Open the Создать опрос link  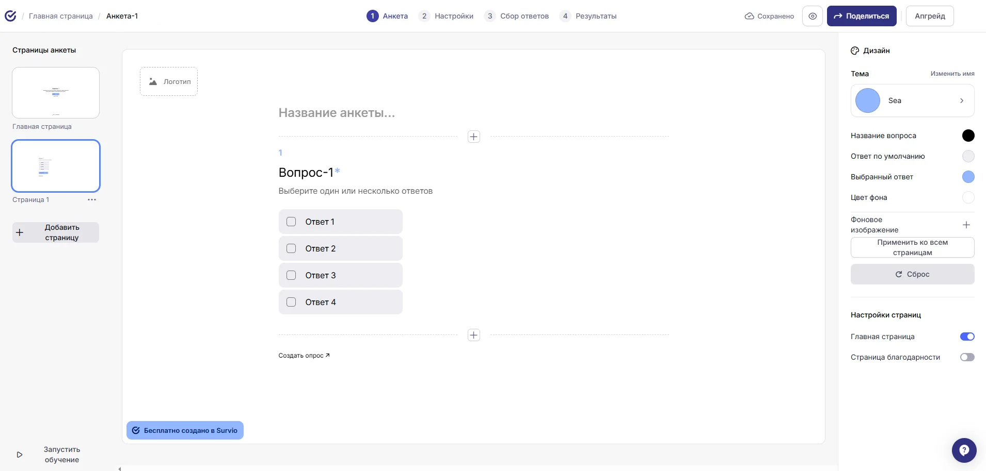(x=304, y=356)
